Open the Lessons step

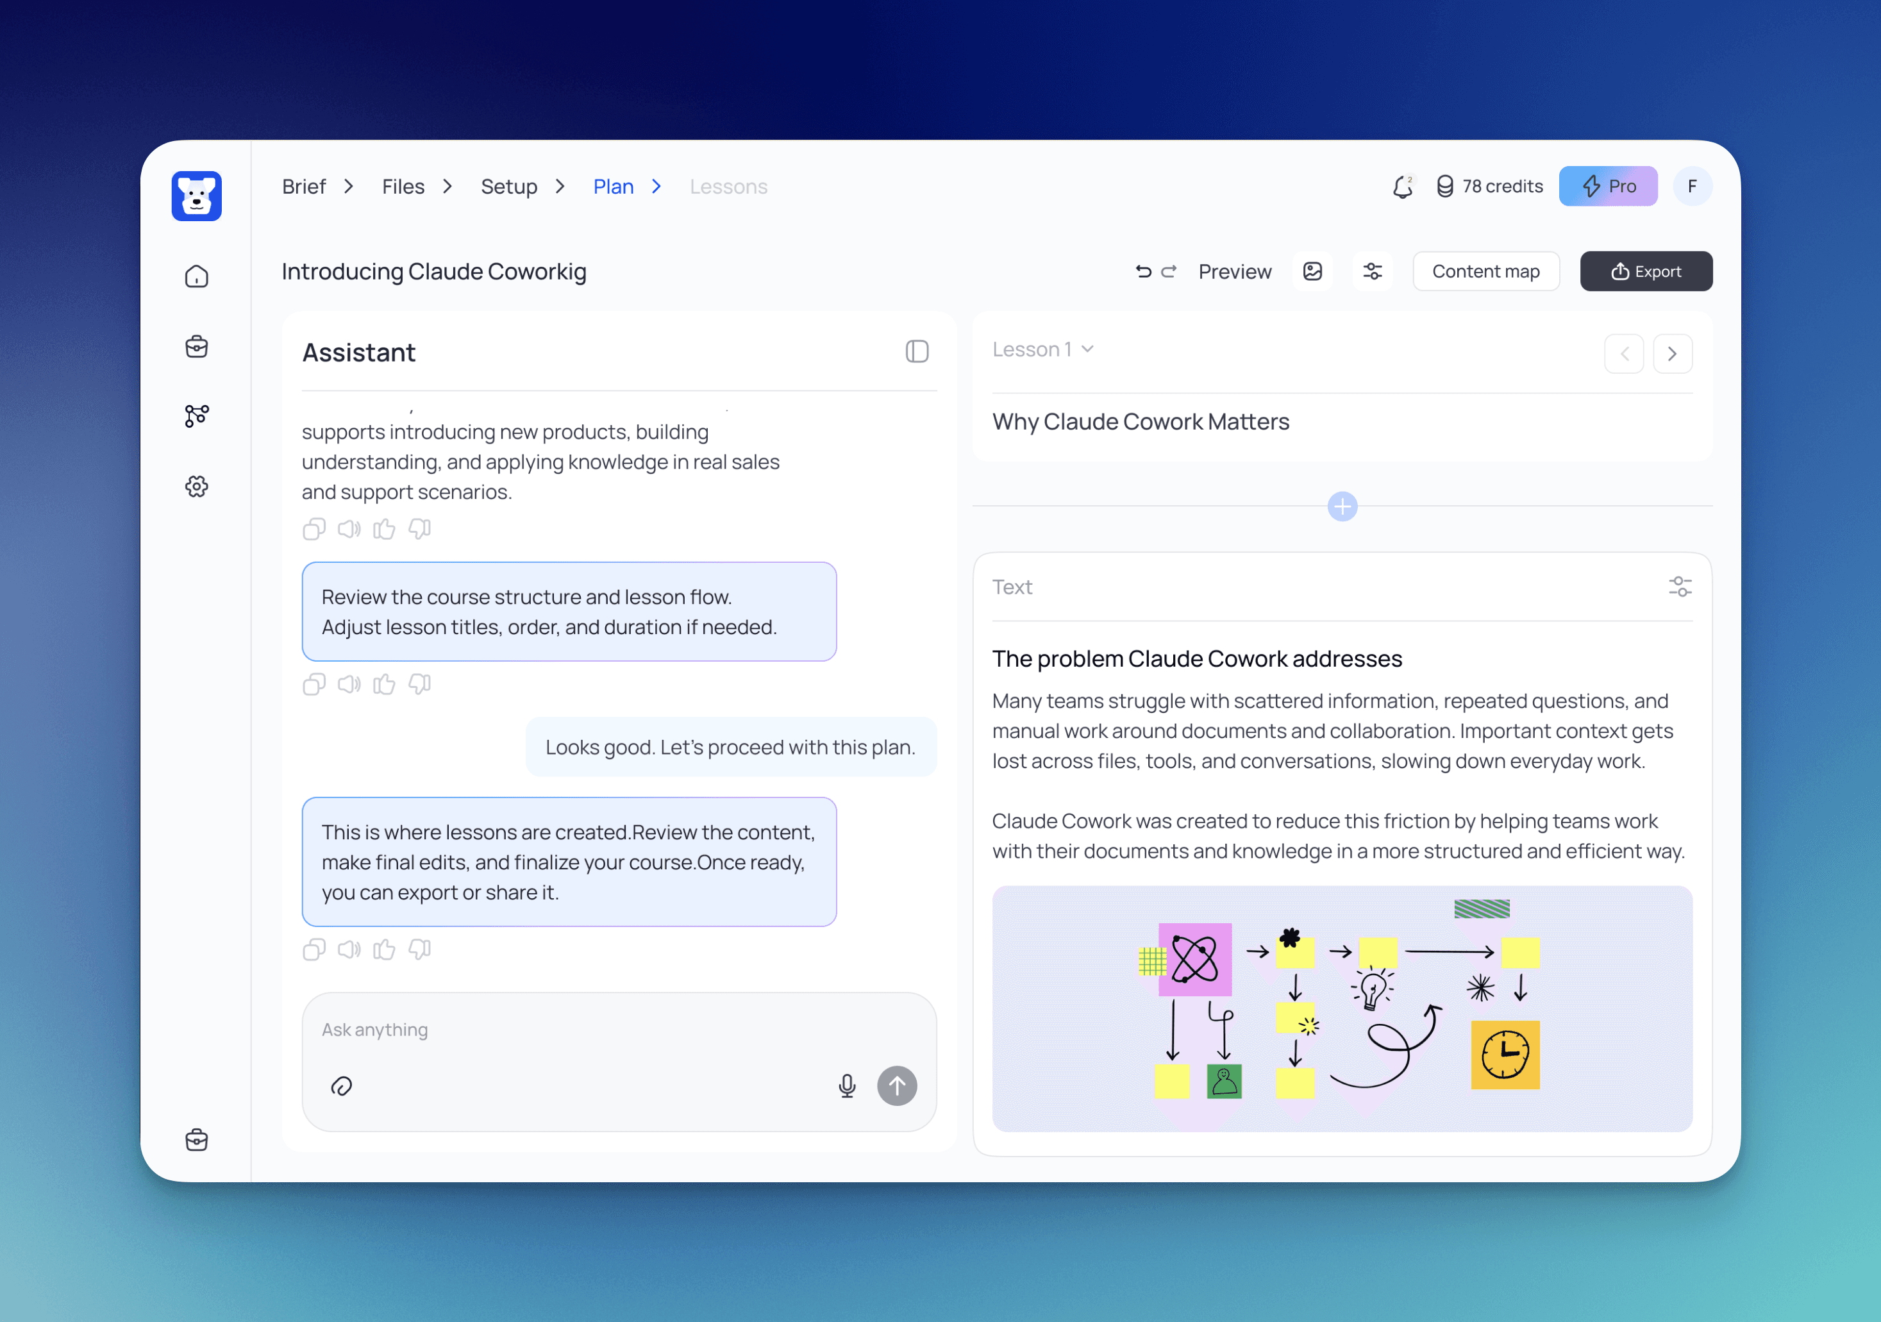pos(728,187)
